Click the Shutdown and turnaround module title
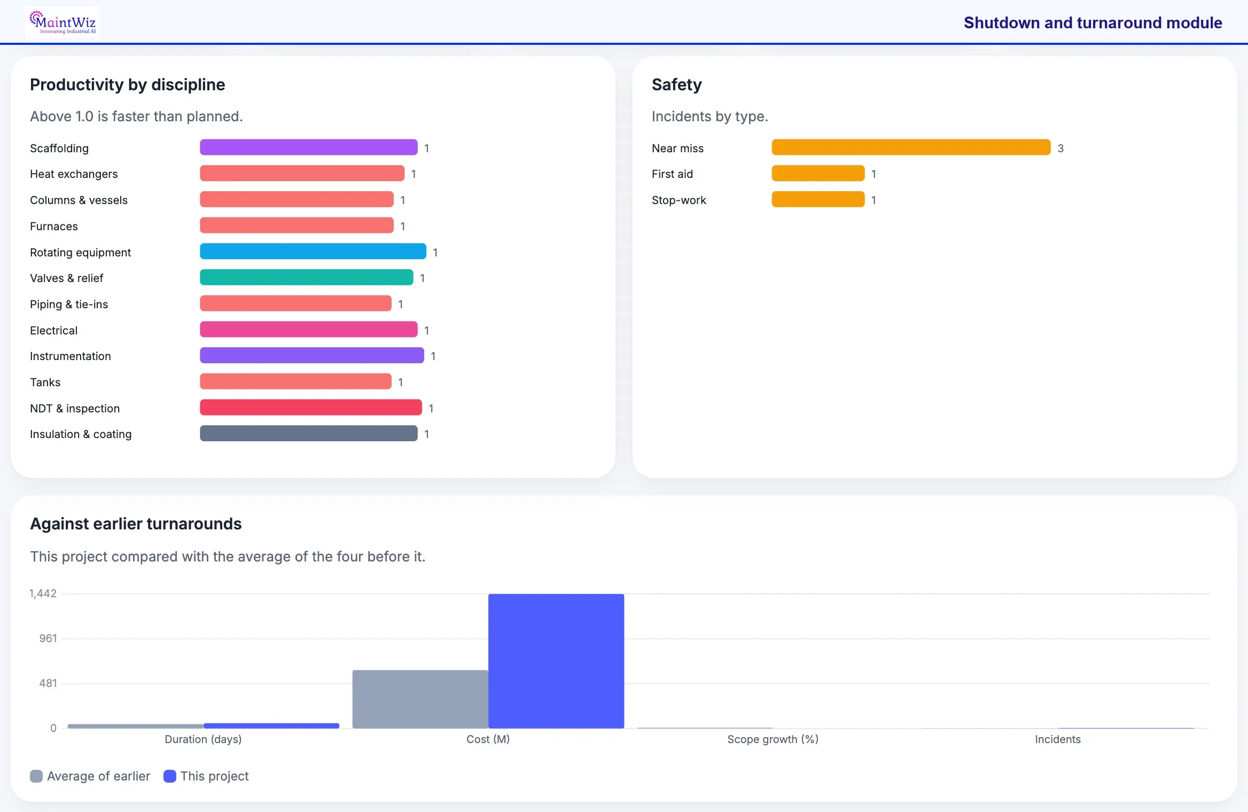Viewport: 1248px width, 812px height. (1093, 22)
